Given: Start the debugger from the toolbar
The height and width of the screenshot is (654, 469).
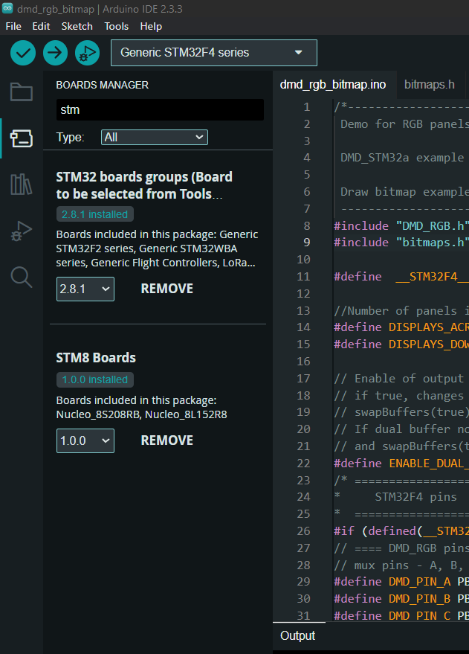Looking at the screenshot, I should (x=87, y=53).
